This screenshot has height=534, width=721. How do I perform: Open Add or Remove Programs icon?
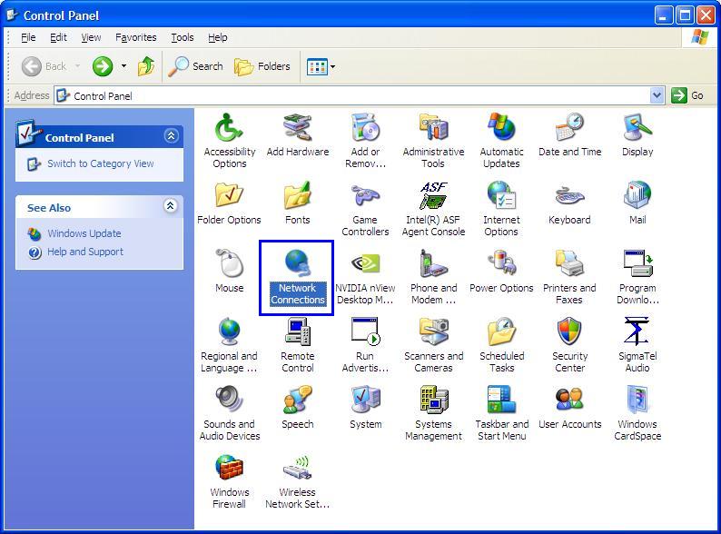click(x=365, y=140)
